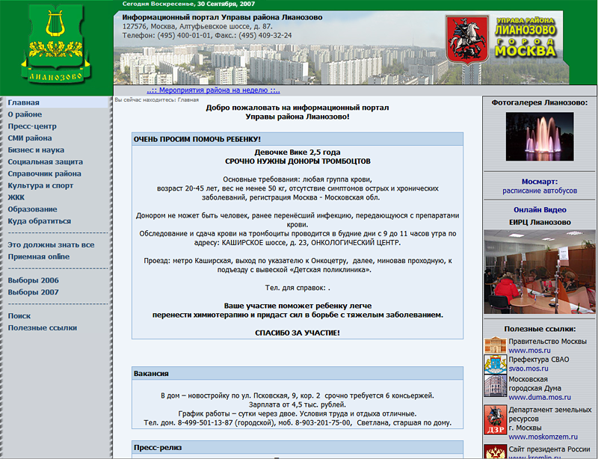Click the ДЗР department icon

coord(495,419)
